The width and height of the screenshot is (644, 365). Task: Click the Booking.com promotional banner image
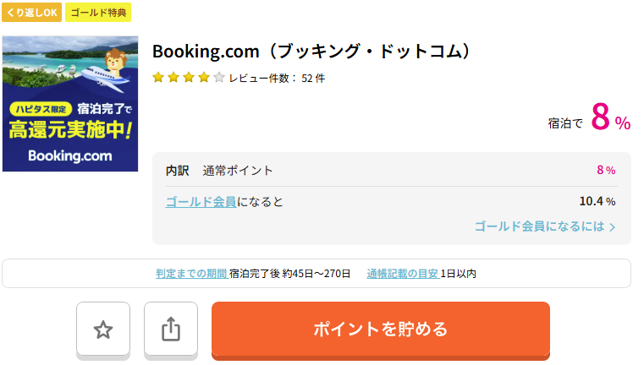coord(70,104)
